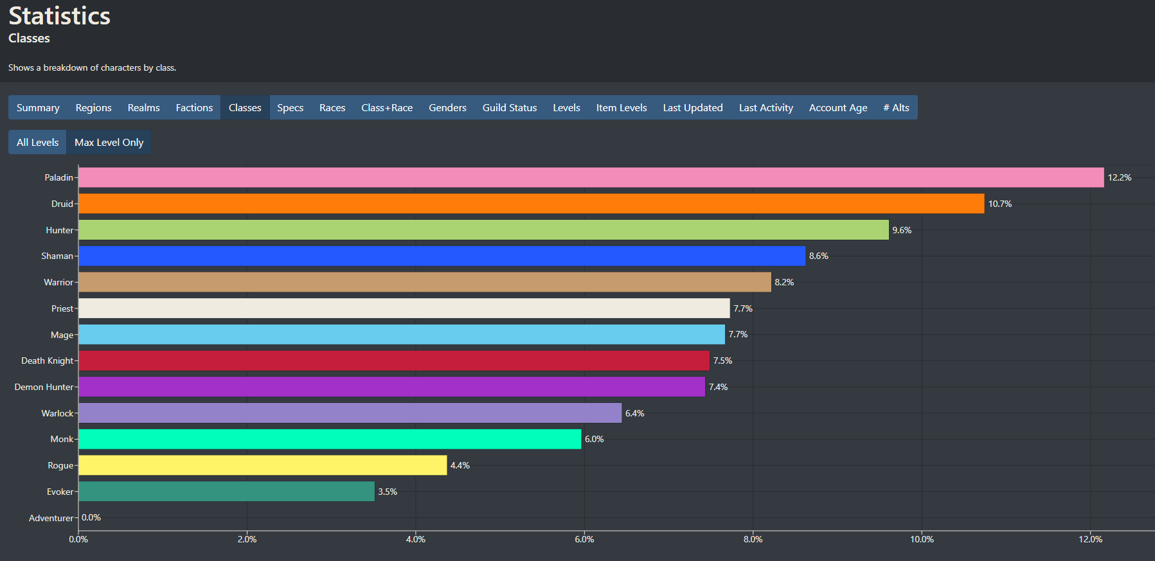Image resolution: width=1155 pixels, height=561 pixels.
Task: Click the pink Paladin bar
Action: 591,177
